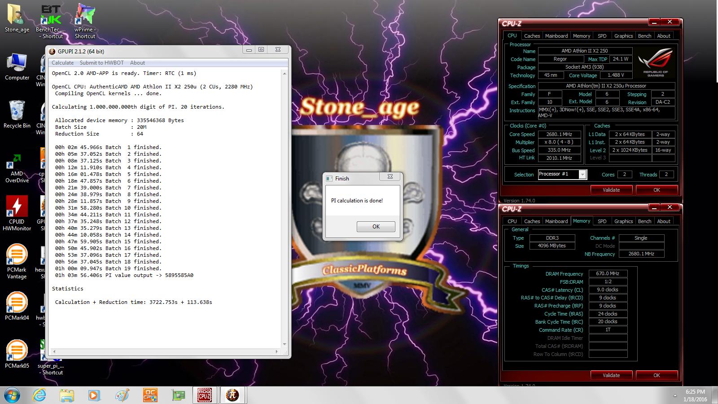This screenshot has height=404, width=718.
Task: Open PCMark05 desktop shortcut
Action: point(17,354)
